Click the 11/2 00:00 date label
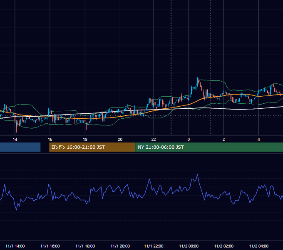 coord(189,246)
